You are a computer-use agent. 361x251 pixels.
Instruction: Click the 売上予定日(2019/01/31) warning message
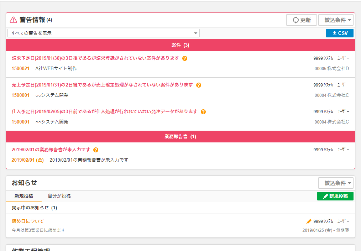click(102, 85)
